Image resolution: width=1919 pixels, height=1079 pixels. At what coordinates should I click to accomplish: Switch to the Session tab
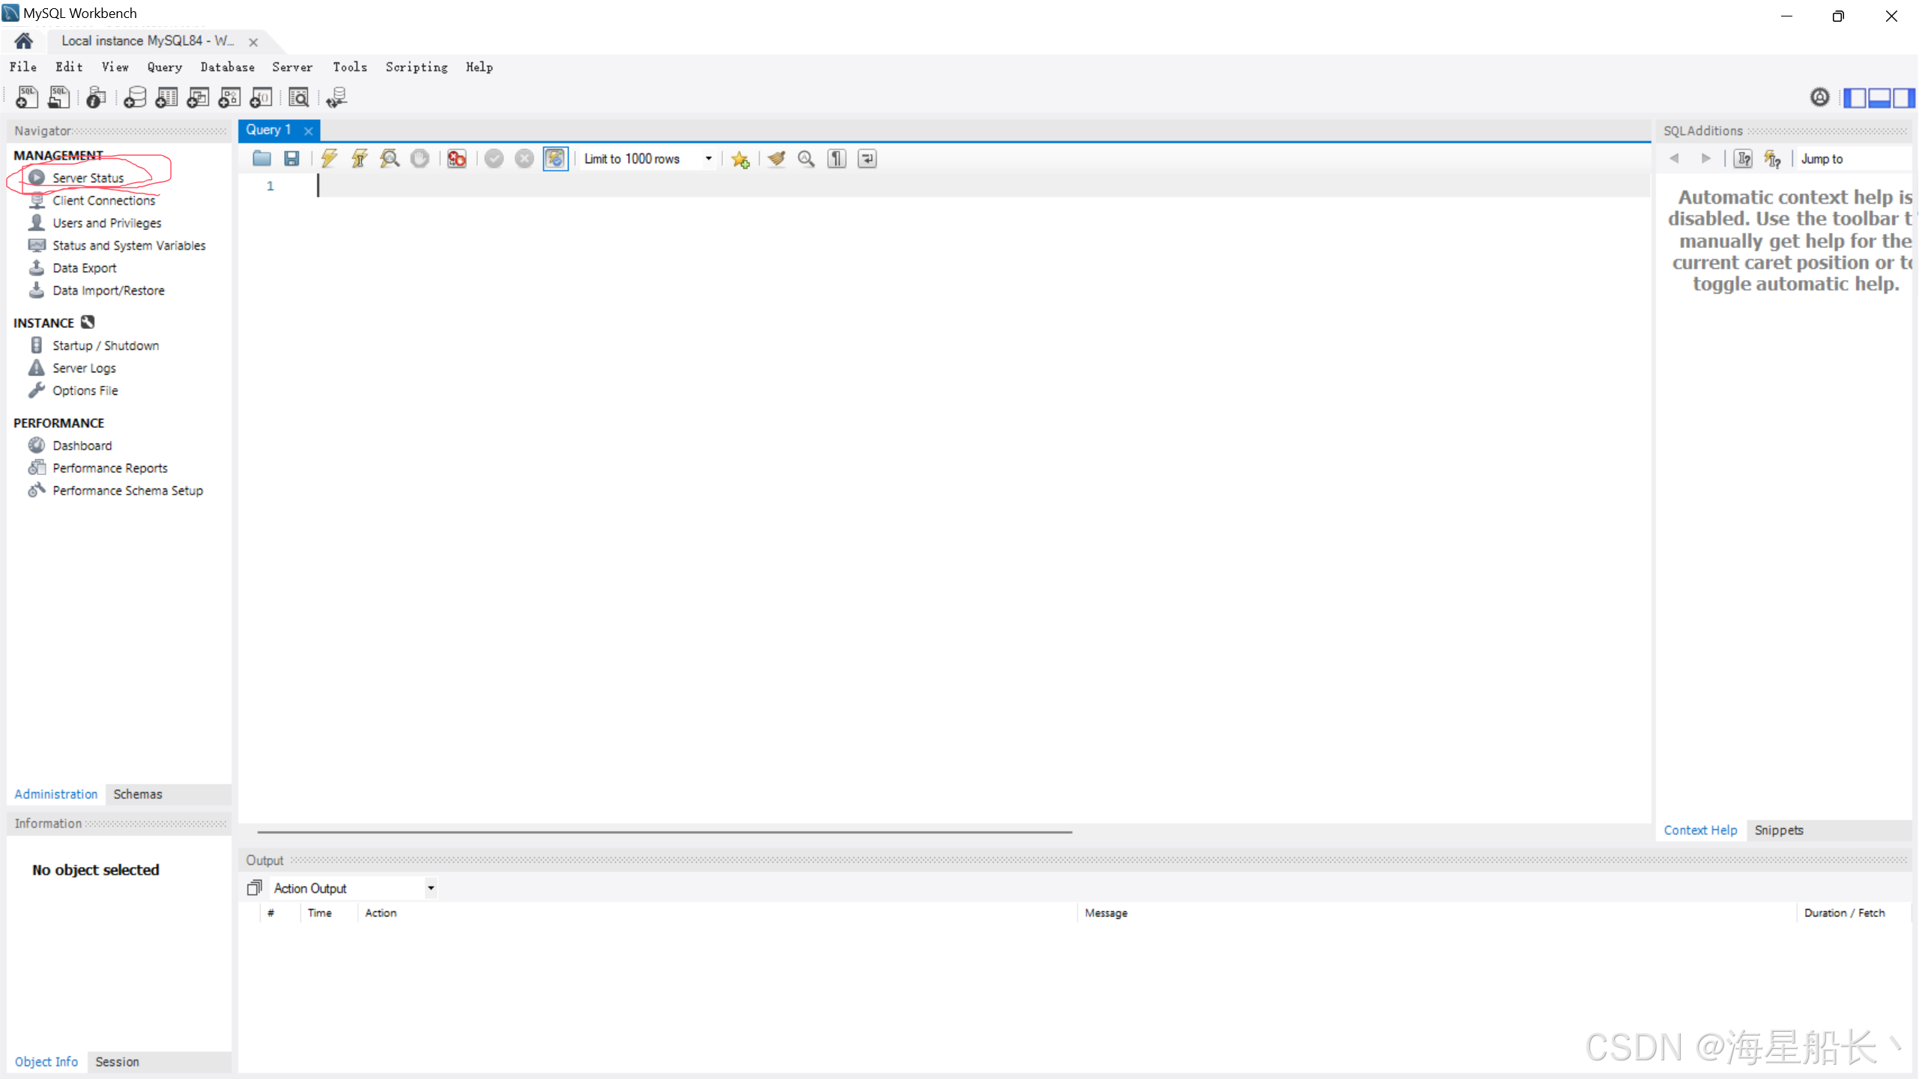pyautogui.click(x=117, y=1061)
